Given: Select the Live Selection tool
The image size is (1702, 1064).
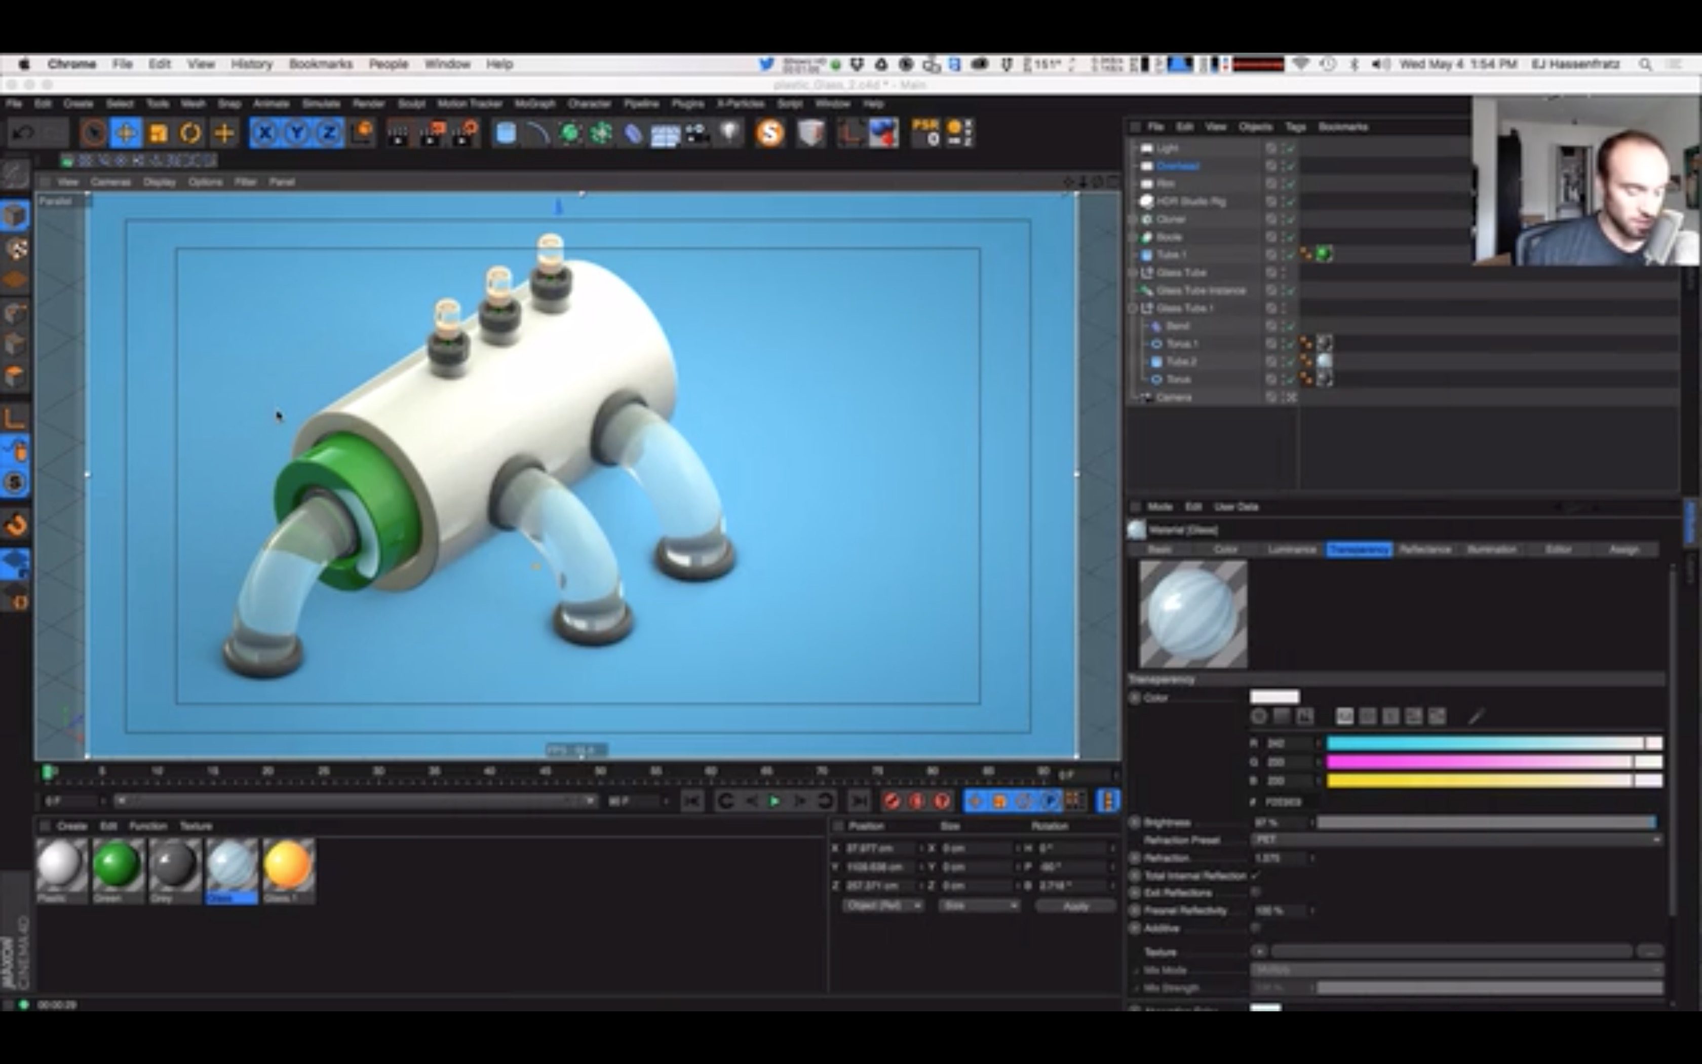Looking at the screenshot, I should click(x=94, y=133).
